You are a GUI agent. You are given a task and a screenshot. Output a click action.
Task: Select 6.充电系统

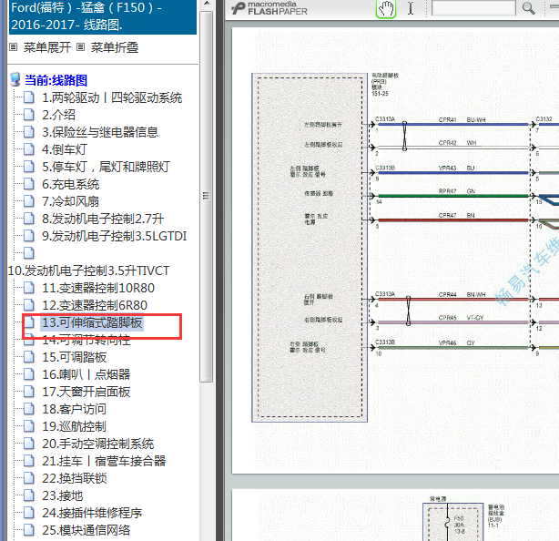pos(71,184)
